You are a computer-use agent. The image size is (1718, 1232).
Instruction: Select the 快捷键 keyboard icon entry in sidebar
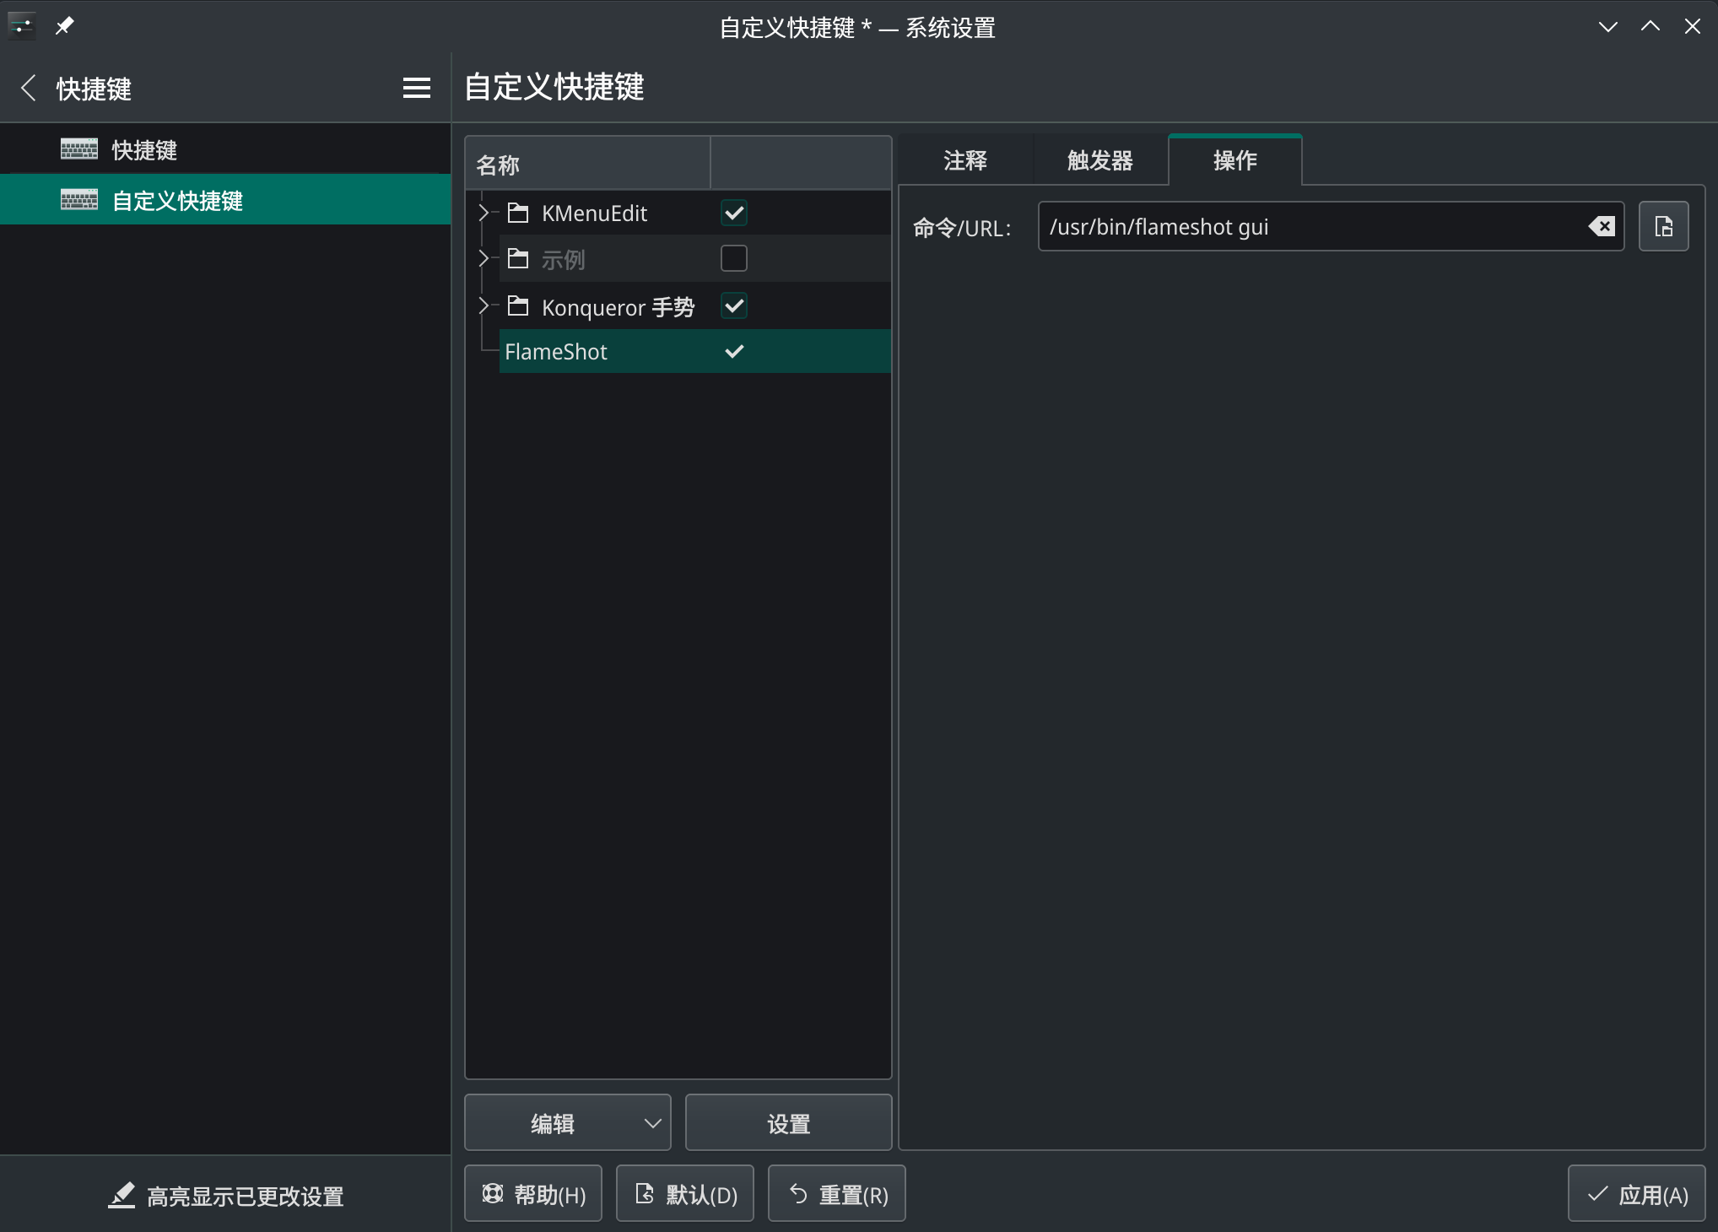coord(79,149)
